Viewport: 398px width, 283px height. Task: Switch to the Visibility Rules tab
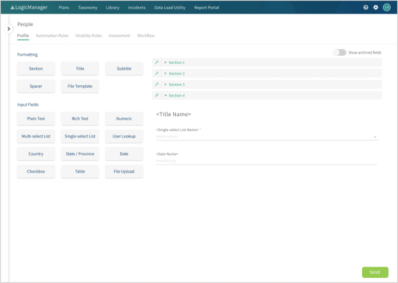pos(88,36)
